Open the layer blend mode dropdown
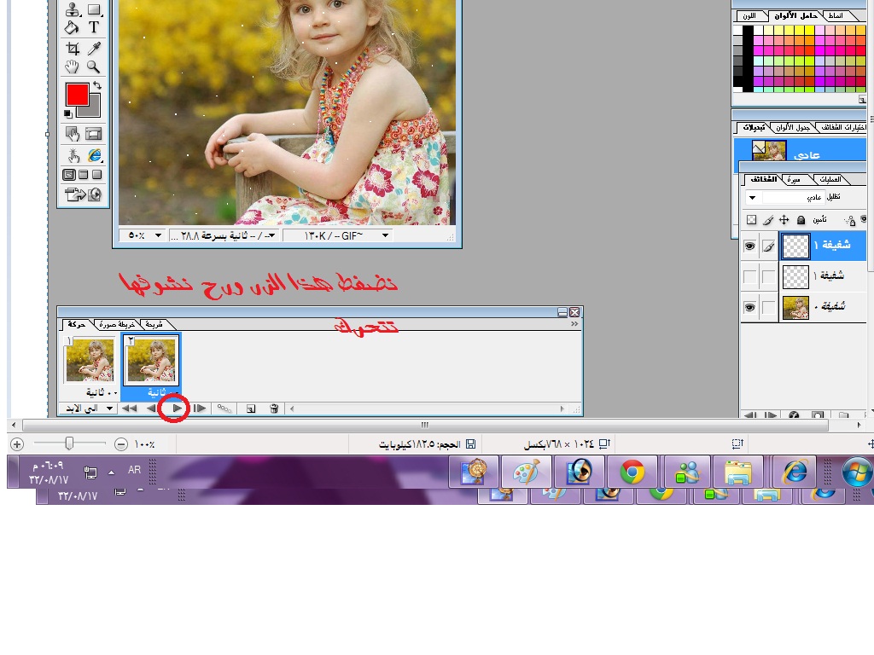 752,198
